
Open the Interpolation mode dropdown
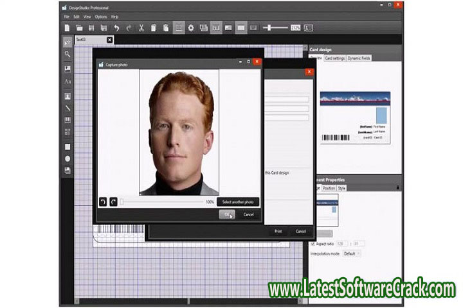(x=351, y=253)
